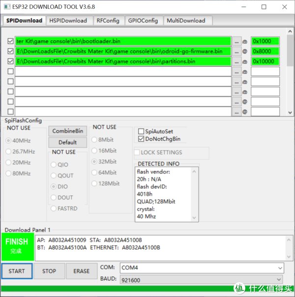Open the GPIOConfig tab
Screen dimensions: 295x297
[x=143, y=21]
